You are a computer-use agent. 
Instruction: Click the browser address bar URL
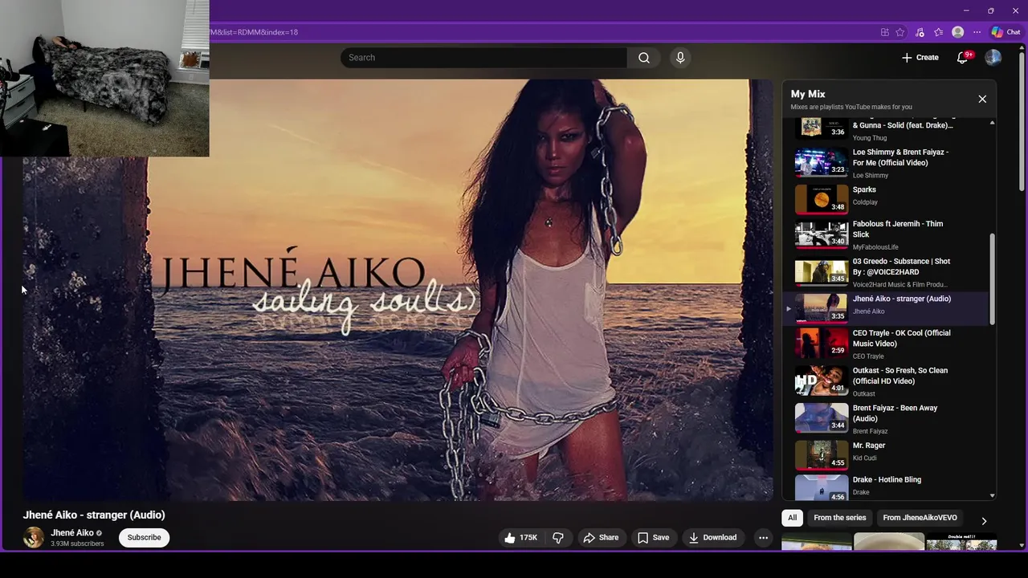click(x=254, y=32)
